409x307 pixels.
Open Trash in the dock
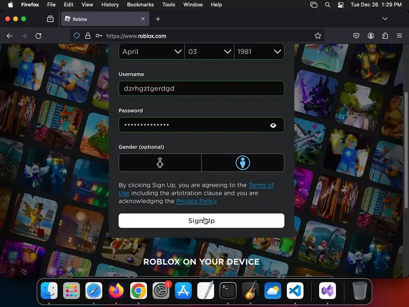(359, 291)
